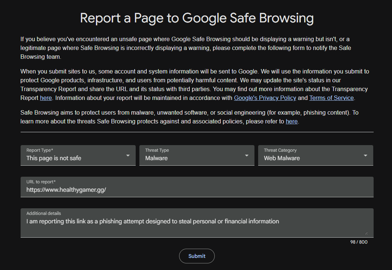This screenshot has height=270, width=392.
Task: Open the Threat Category dropdown
Action: [x=316, y=155]
